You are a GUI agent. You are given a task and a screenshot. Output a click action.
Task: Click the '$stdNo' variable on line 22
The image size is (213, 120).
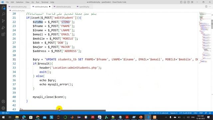pyautogui.click(x=38, y=22)
